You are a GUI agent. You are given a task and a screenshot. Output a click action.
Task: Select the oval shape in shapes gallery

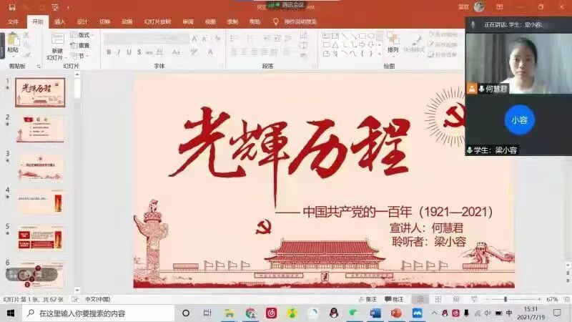coord(371,36)
